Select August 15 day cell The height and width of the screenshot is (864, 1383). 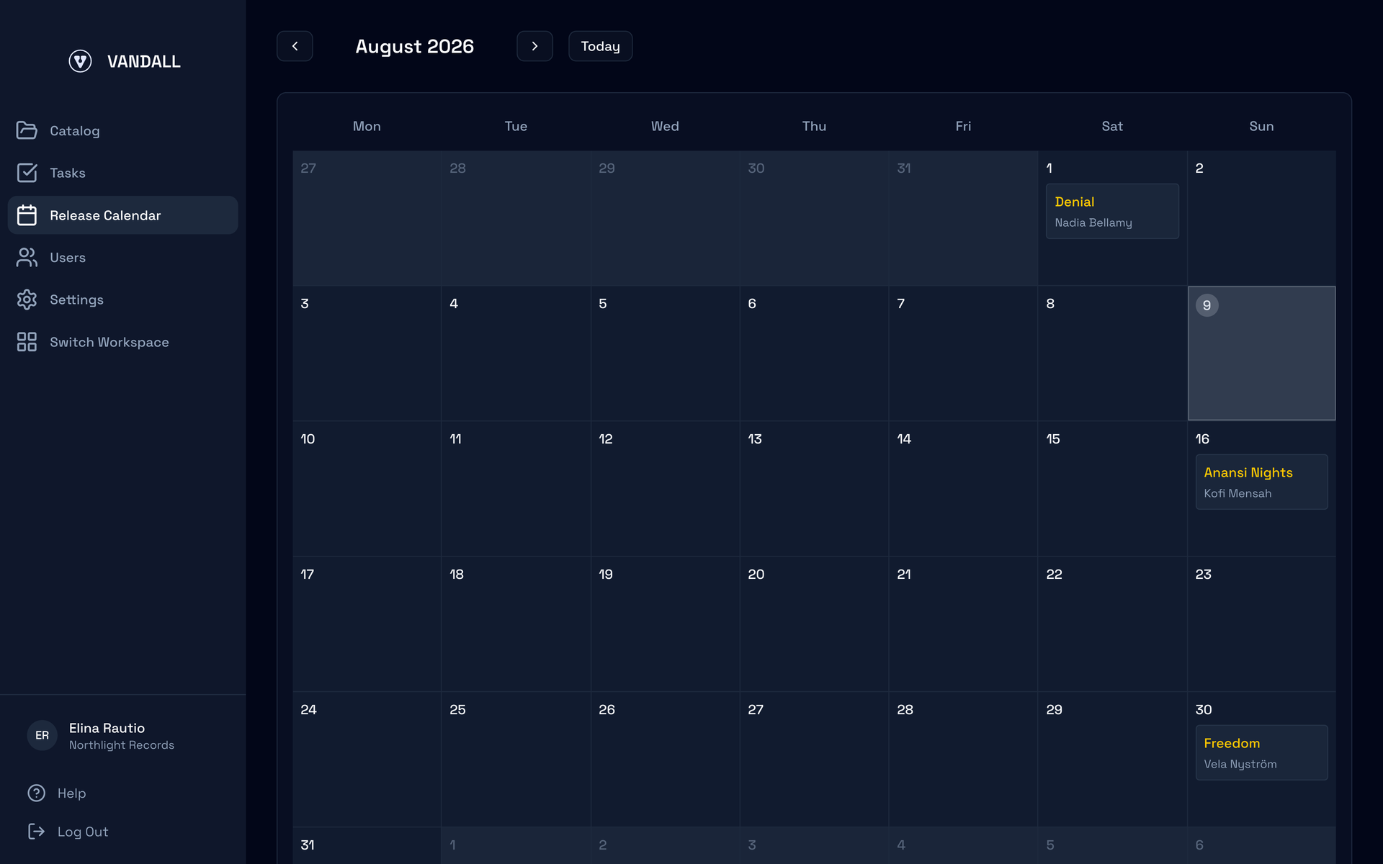coord(1112,488)
